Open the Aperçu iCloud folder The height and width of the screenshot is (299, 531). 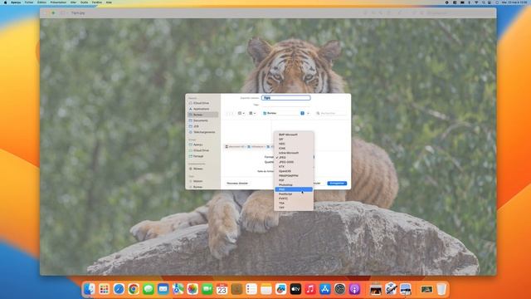(x=202, y=145)
